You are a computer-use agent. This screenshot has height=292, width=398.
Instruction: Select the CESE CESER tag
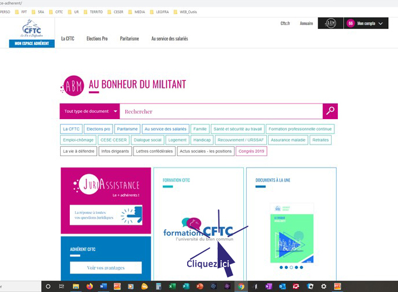(x=113, y=140)
